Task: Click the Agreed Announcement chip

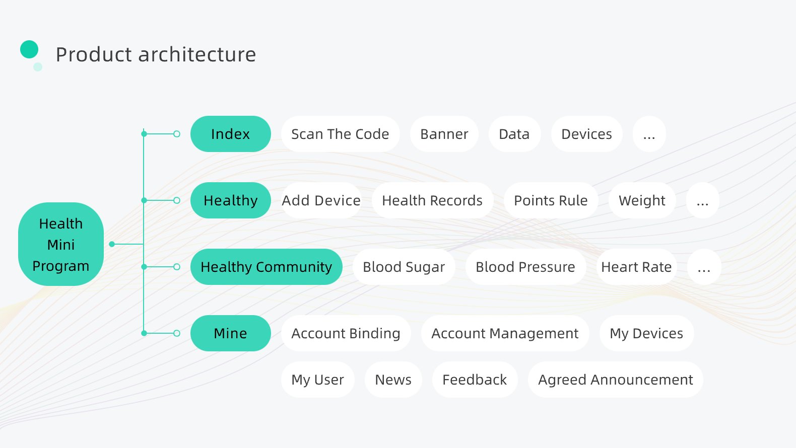Action: pos(615,380)
